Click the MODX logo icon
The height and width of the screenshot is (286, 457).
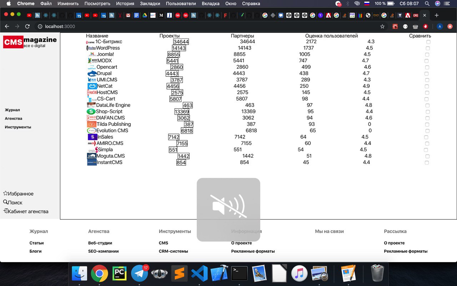[x=92, y=61]
